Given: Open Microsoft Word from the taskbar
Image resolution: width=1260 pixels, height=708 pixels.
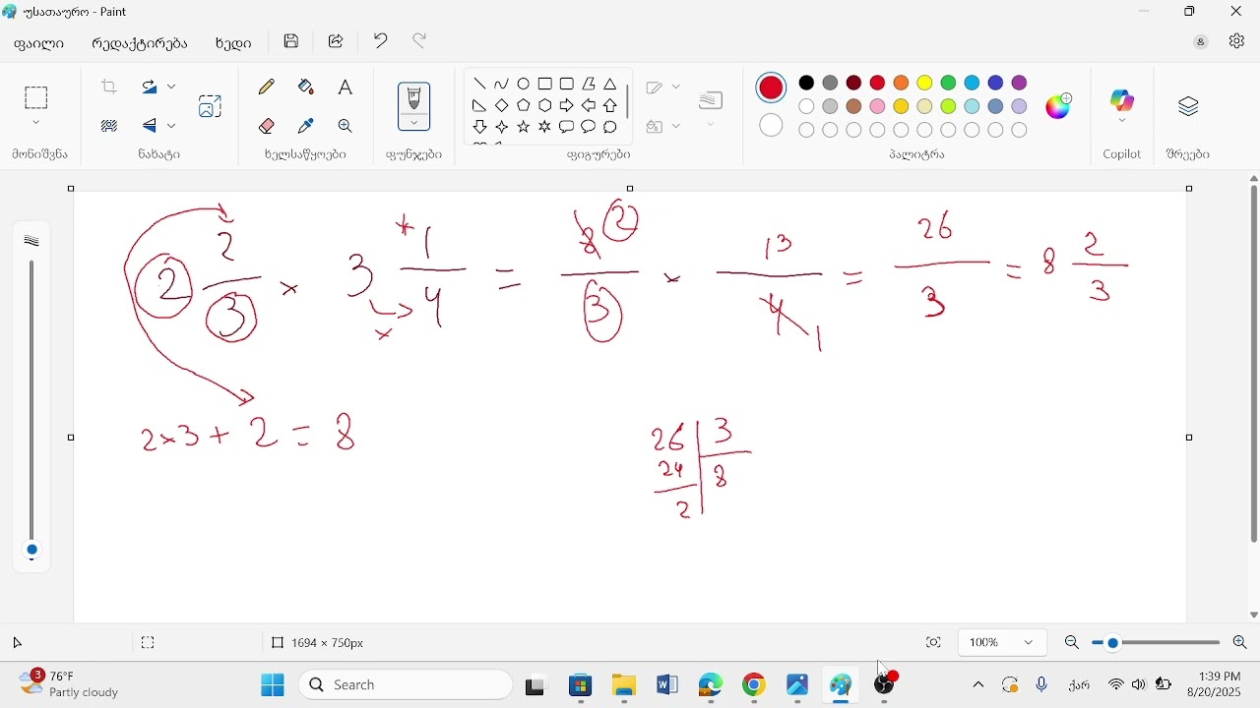Looking at the screenshot, I should [668, 686].
